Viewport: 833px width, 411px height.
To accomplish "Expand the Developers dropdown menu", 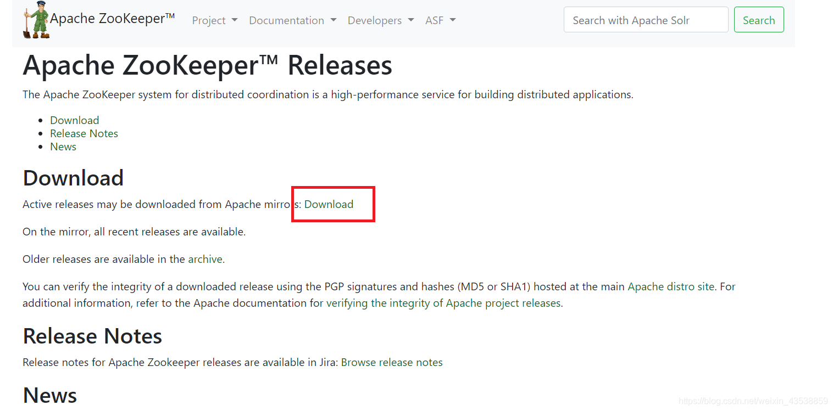I will (x=382, y=20).
